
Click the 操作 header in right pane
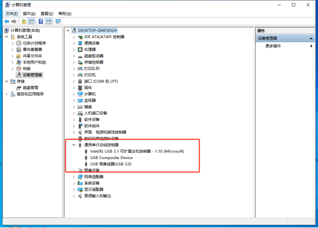[x=261, y=31]
